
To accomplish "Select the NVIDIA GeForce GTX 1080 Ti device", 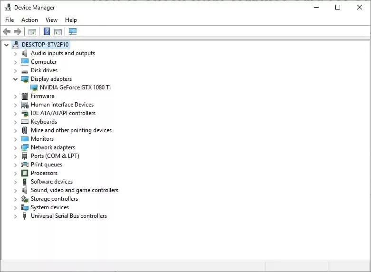I will pos(75,87).
